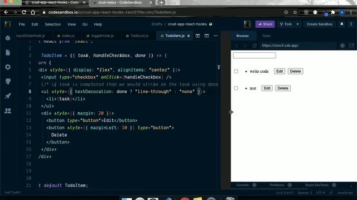The width and height of the screenshot is (357, 200).
Task: Click the Chrome address bar
Action: (x=160, y=12)
